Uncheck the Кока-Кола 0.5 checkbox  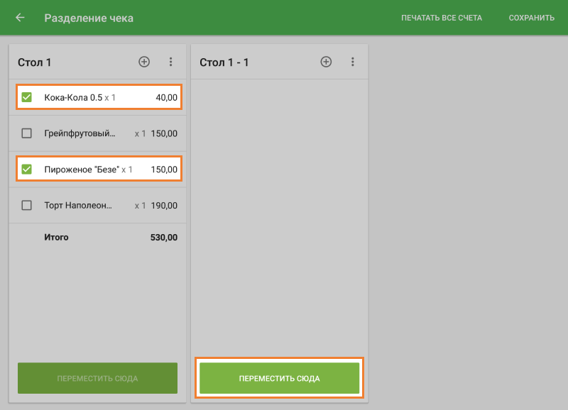(x=27, y=97)
